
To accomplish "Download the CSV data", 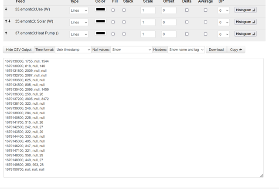I will tap(216, 50).
